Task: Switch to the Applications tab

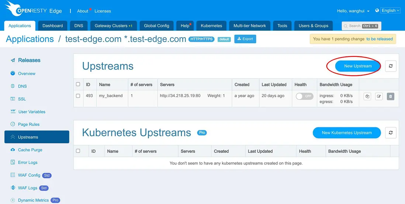Action: [20, 25]
